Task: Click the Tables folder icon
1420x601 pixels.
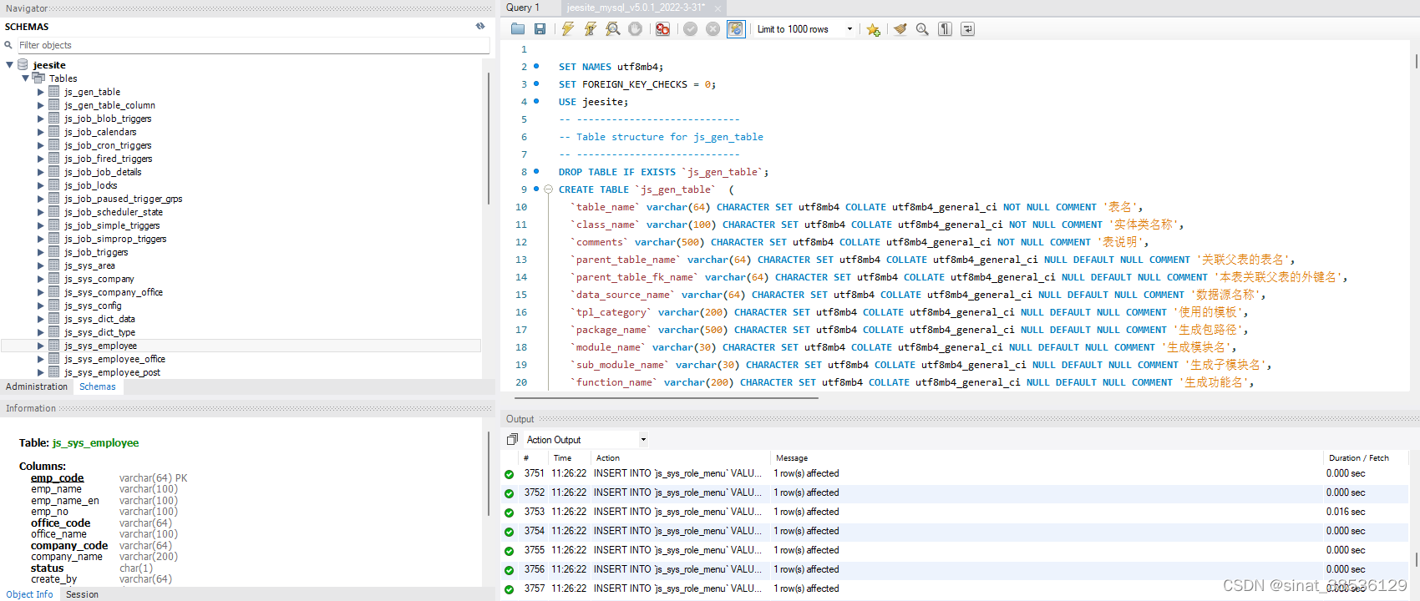Action: coord(38,78)
